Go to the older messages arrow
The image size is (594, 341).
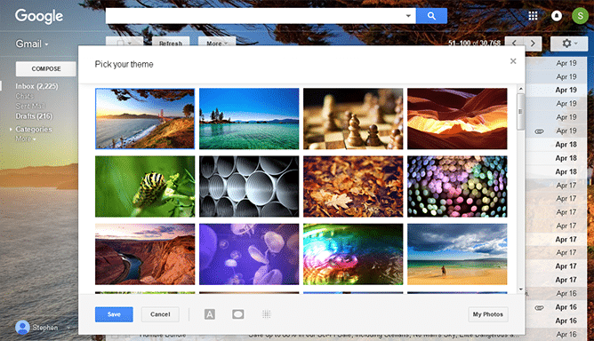tap(533, 44)
